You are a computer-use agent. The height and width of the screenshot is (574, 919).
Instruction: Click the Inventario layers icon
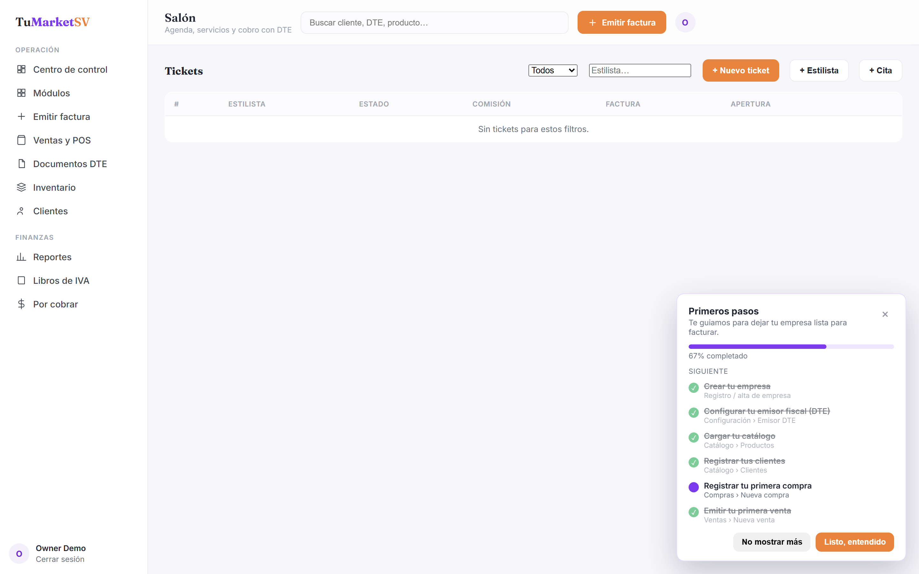click(21, 187)
